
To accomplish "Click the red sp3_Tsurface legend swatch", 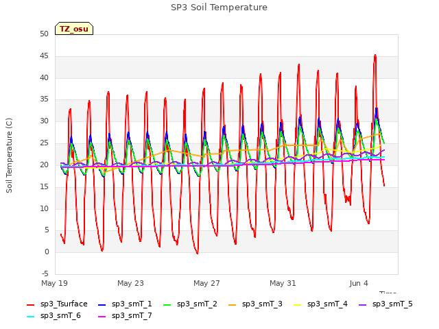I will pos(30,304).
